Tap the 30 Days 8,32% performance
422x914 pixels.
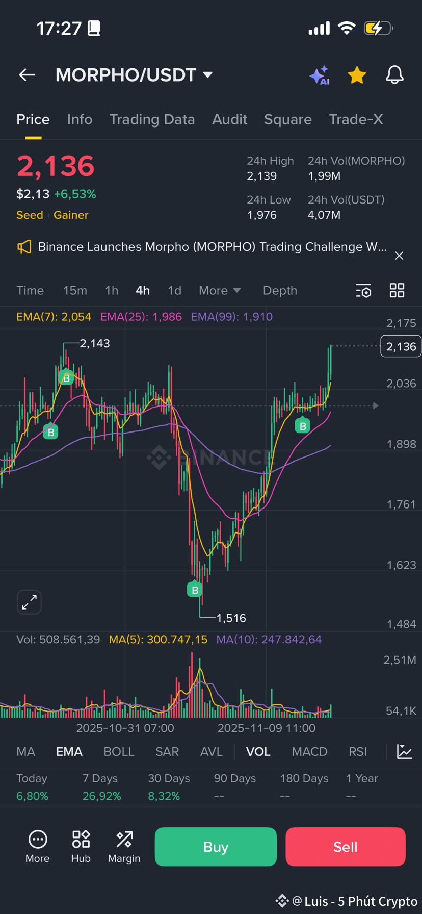click(169, 788)
